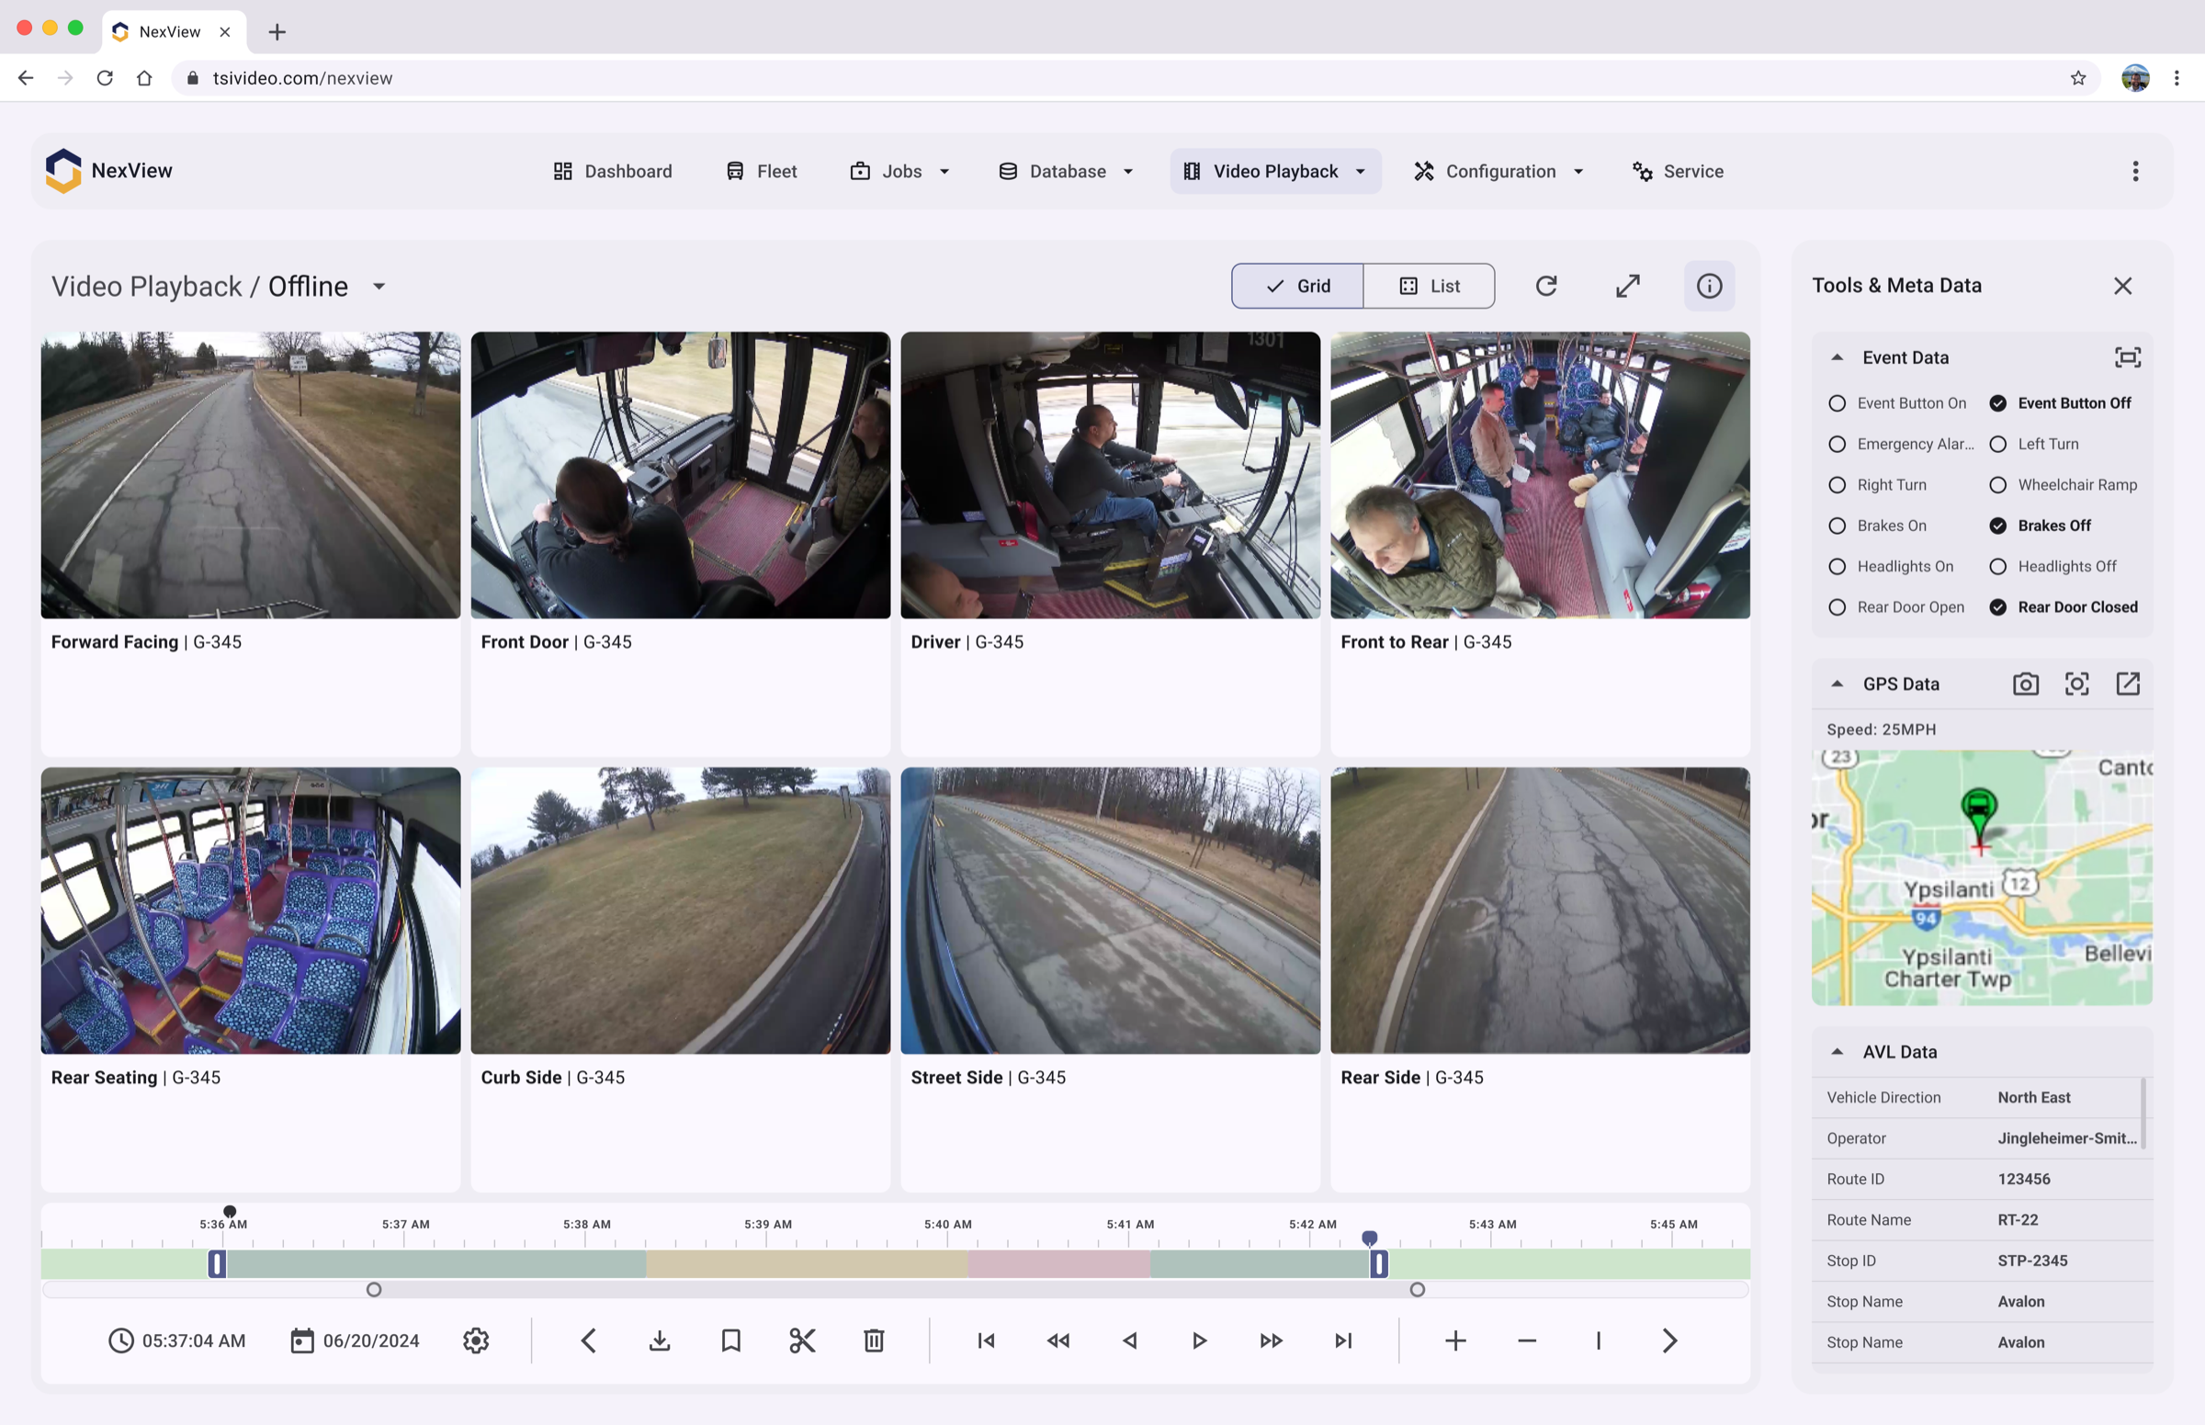Open the Offline mode dropdown arrow
Image resolution: width=2205 pixels, height=1425 pixels.
pos(379,287)
